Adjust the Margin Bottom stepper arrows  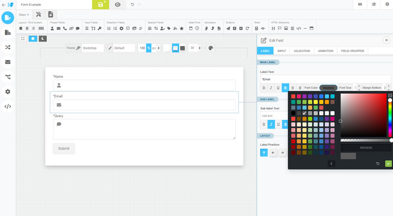tap(389, 87)
